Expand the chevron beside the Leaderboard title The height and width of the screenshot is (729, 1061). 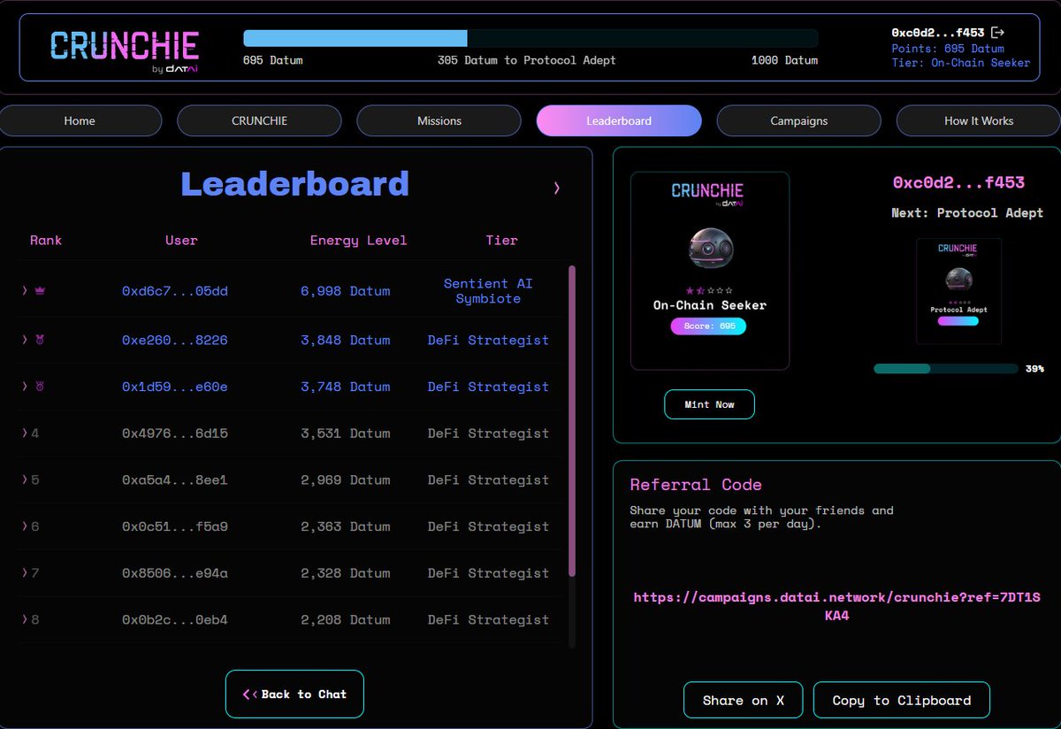coord(556,188)
